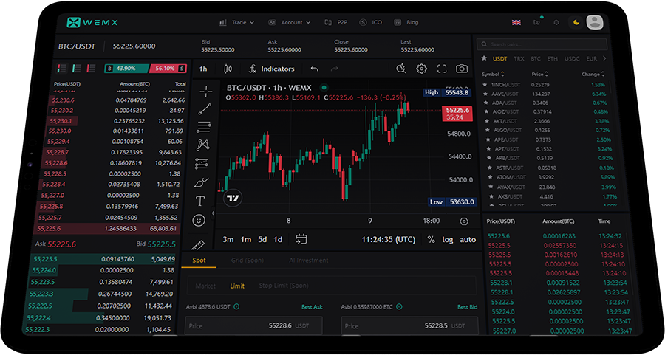Toggle percent scale on chart

click(x=431, y=239)
